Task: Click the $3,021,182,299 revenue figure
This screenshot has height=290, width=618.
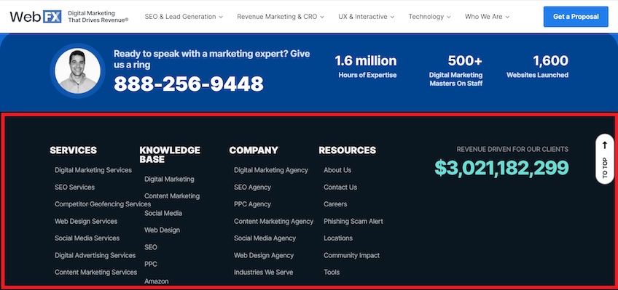Action: 501,168
